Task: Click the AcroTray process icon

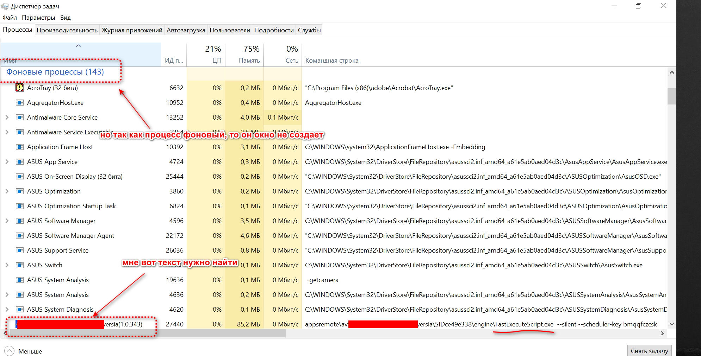Action: tap(20, 88)
